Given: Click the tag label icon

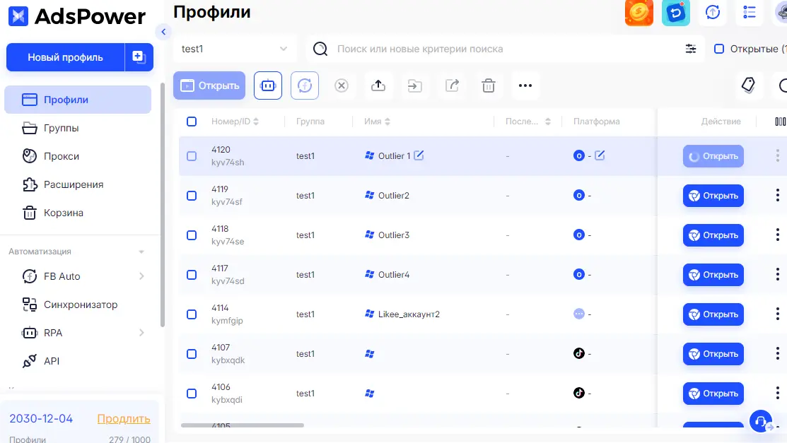Looking at the screenshot, I should coord(748,85).
